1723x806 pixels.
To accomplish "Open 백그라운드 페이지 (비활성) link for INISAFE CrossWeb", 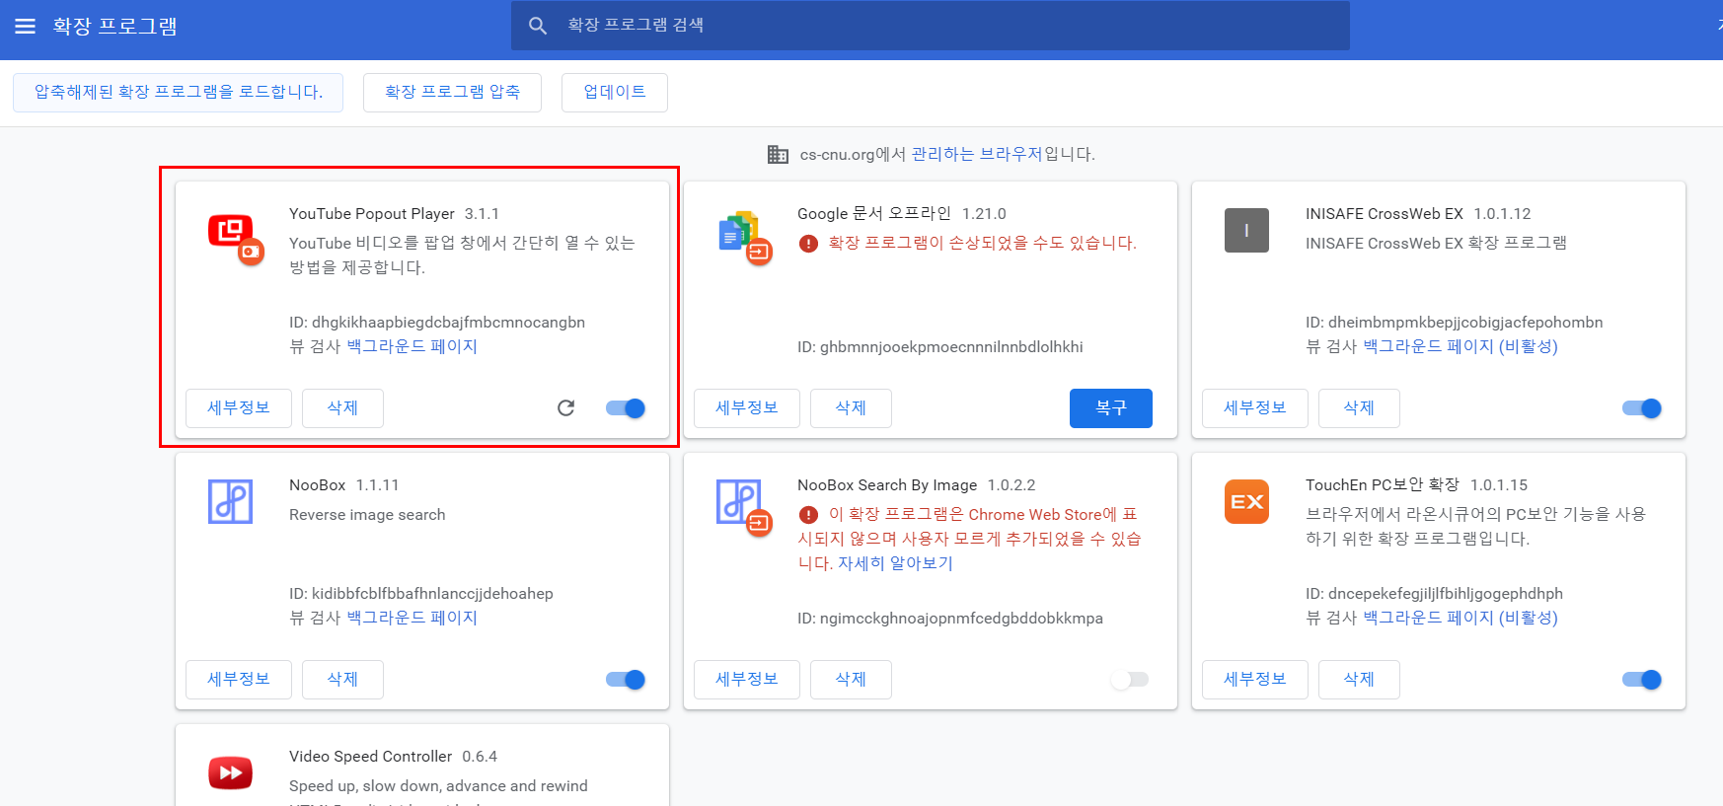I will click(x=1461, y=346).
